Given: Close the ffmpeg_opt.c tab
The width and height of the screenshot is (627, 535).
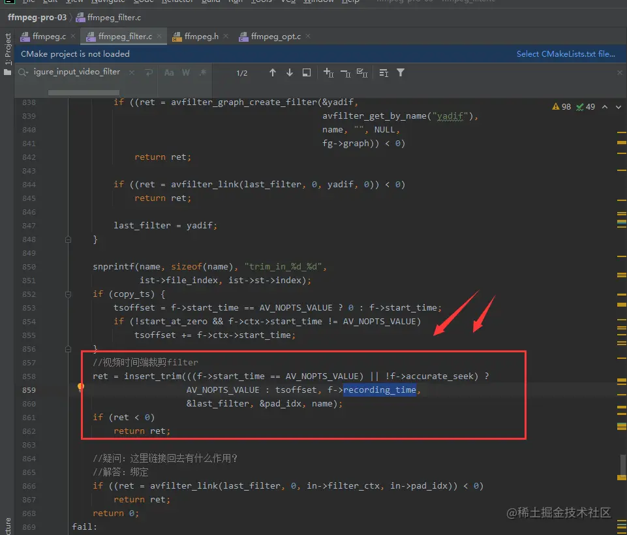Looking at the screenshot, I should (x=308, y=36).
